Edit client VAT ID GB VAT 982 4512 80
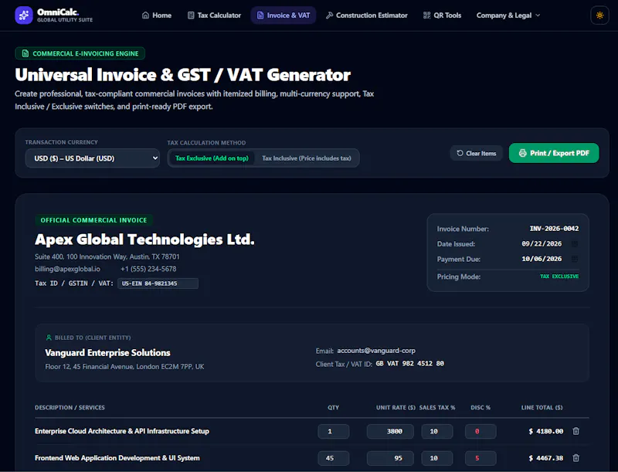Screen dimensions: 618x472 tap(410, 363)
